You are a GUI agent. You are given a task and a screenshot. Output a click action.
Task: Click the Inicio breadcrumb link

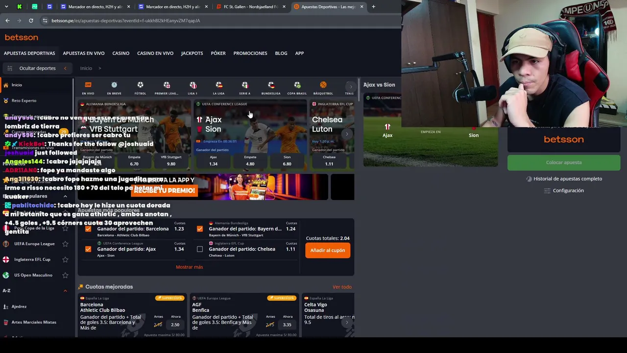click(x=86, y=68)
